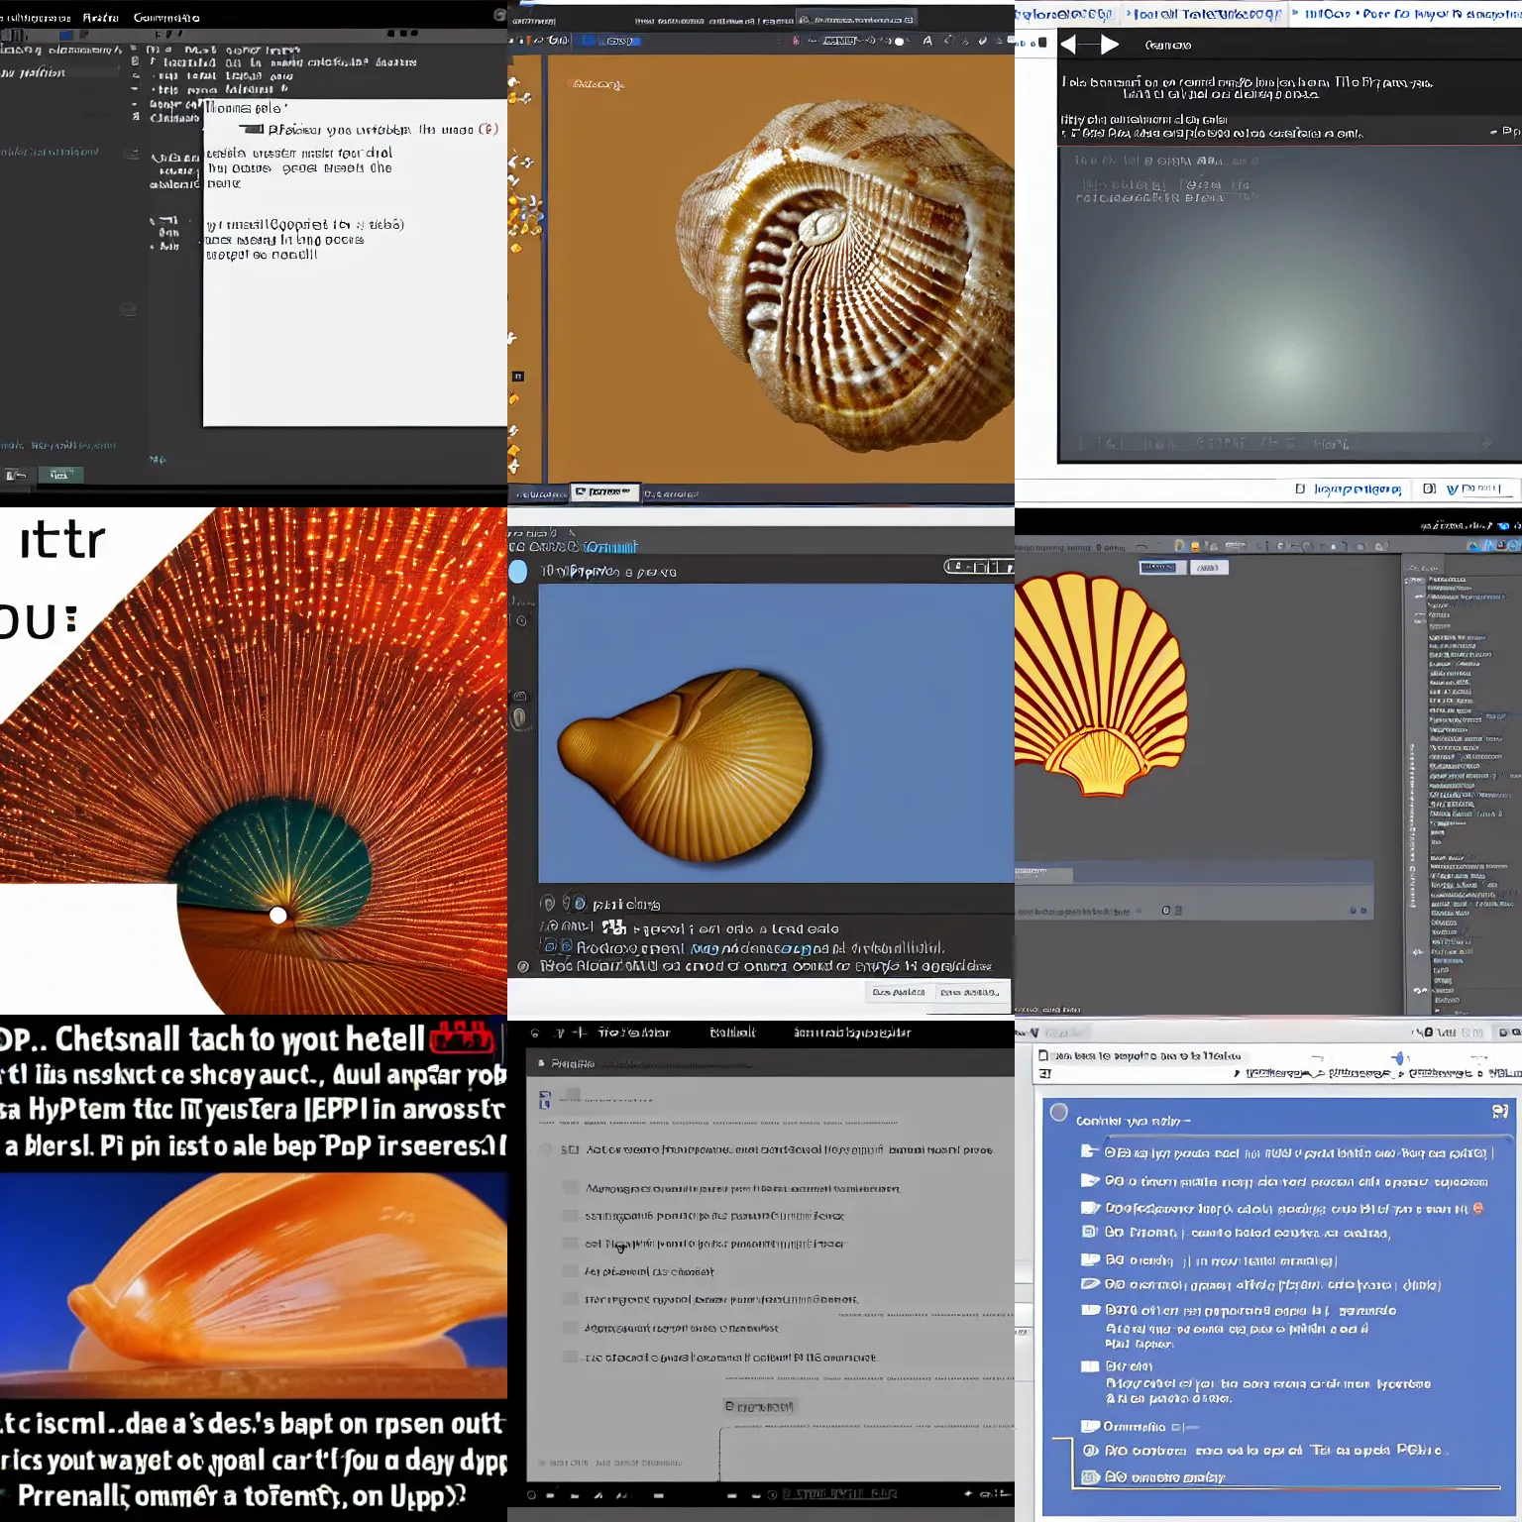
Task: Click the blue pin icon above the blue dialog
Action: pyautogui.click(x=1399, y=1058)
